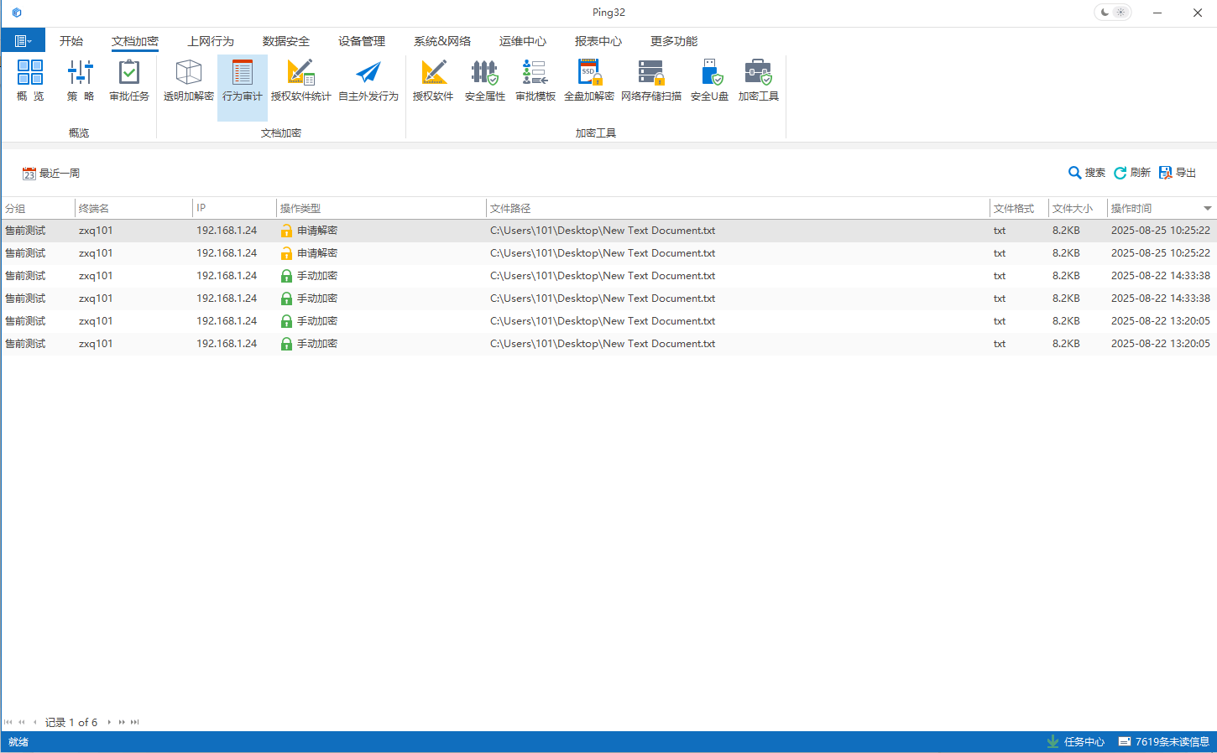
Task: Switch to the 文档加密 tab
Action: click(x=135, y=41)
